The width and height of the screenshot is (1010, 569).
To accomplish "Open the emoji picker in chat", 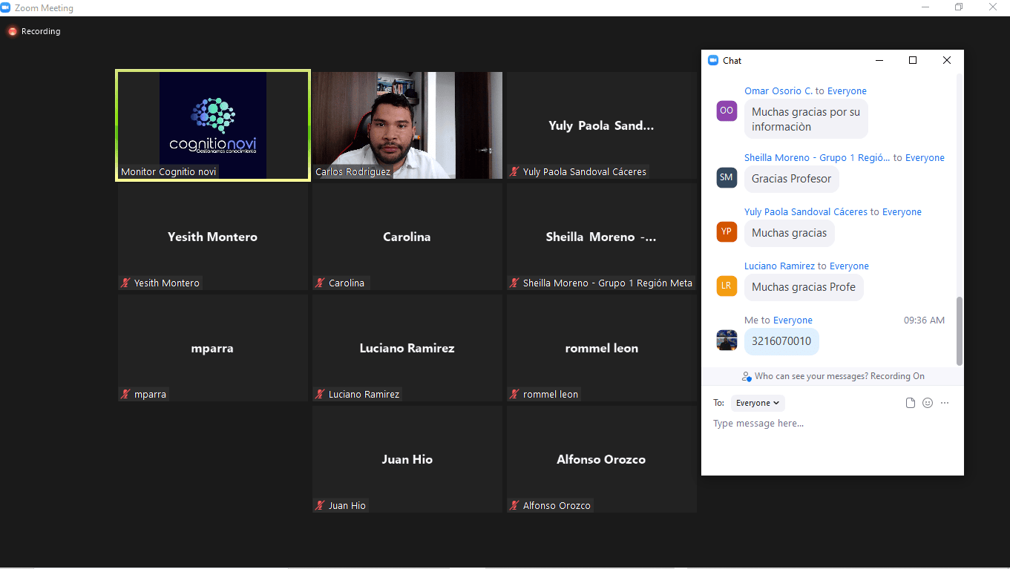I will click(x=928, y=403).
